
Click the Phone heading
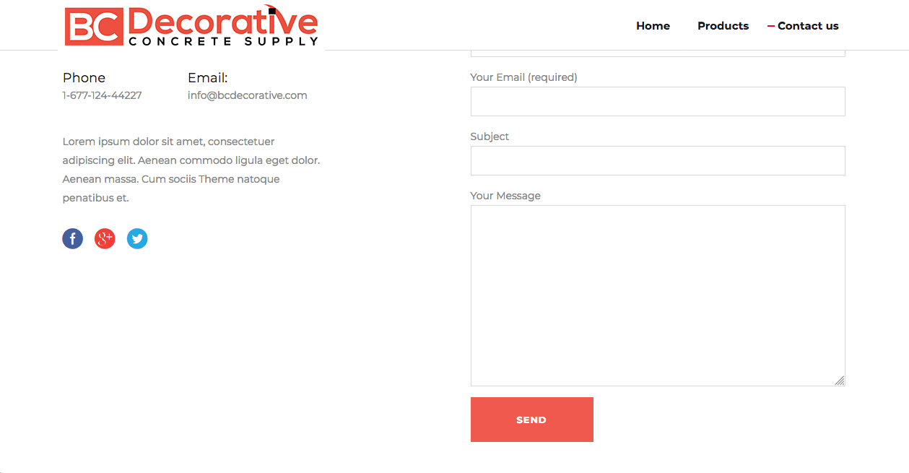click(x=84, y=78)
